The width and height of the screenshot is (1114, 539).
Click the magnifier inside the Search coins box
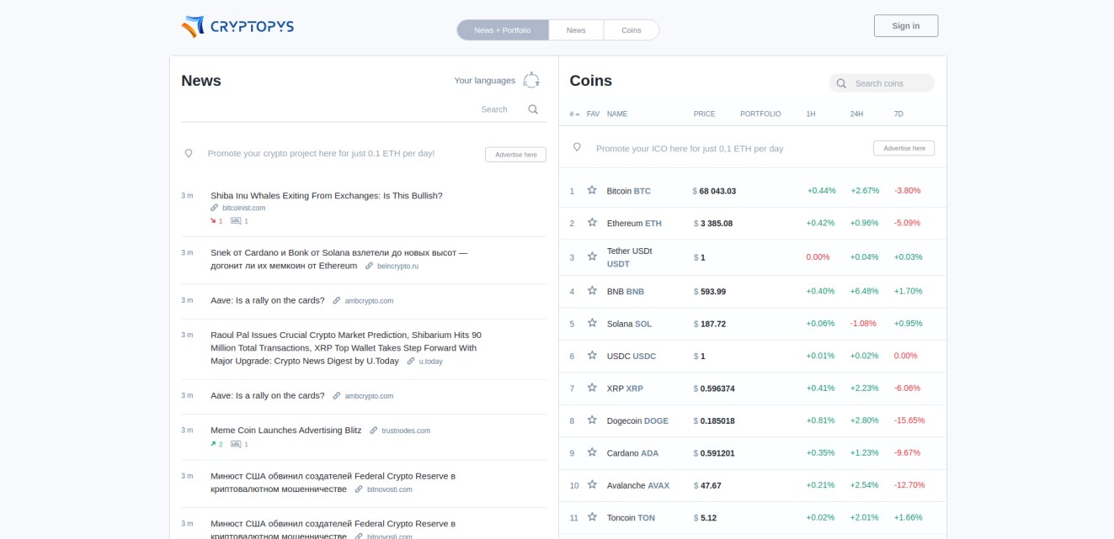tap(840, 83)
